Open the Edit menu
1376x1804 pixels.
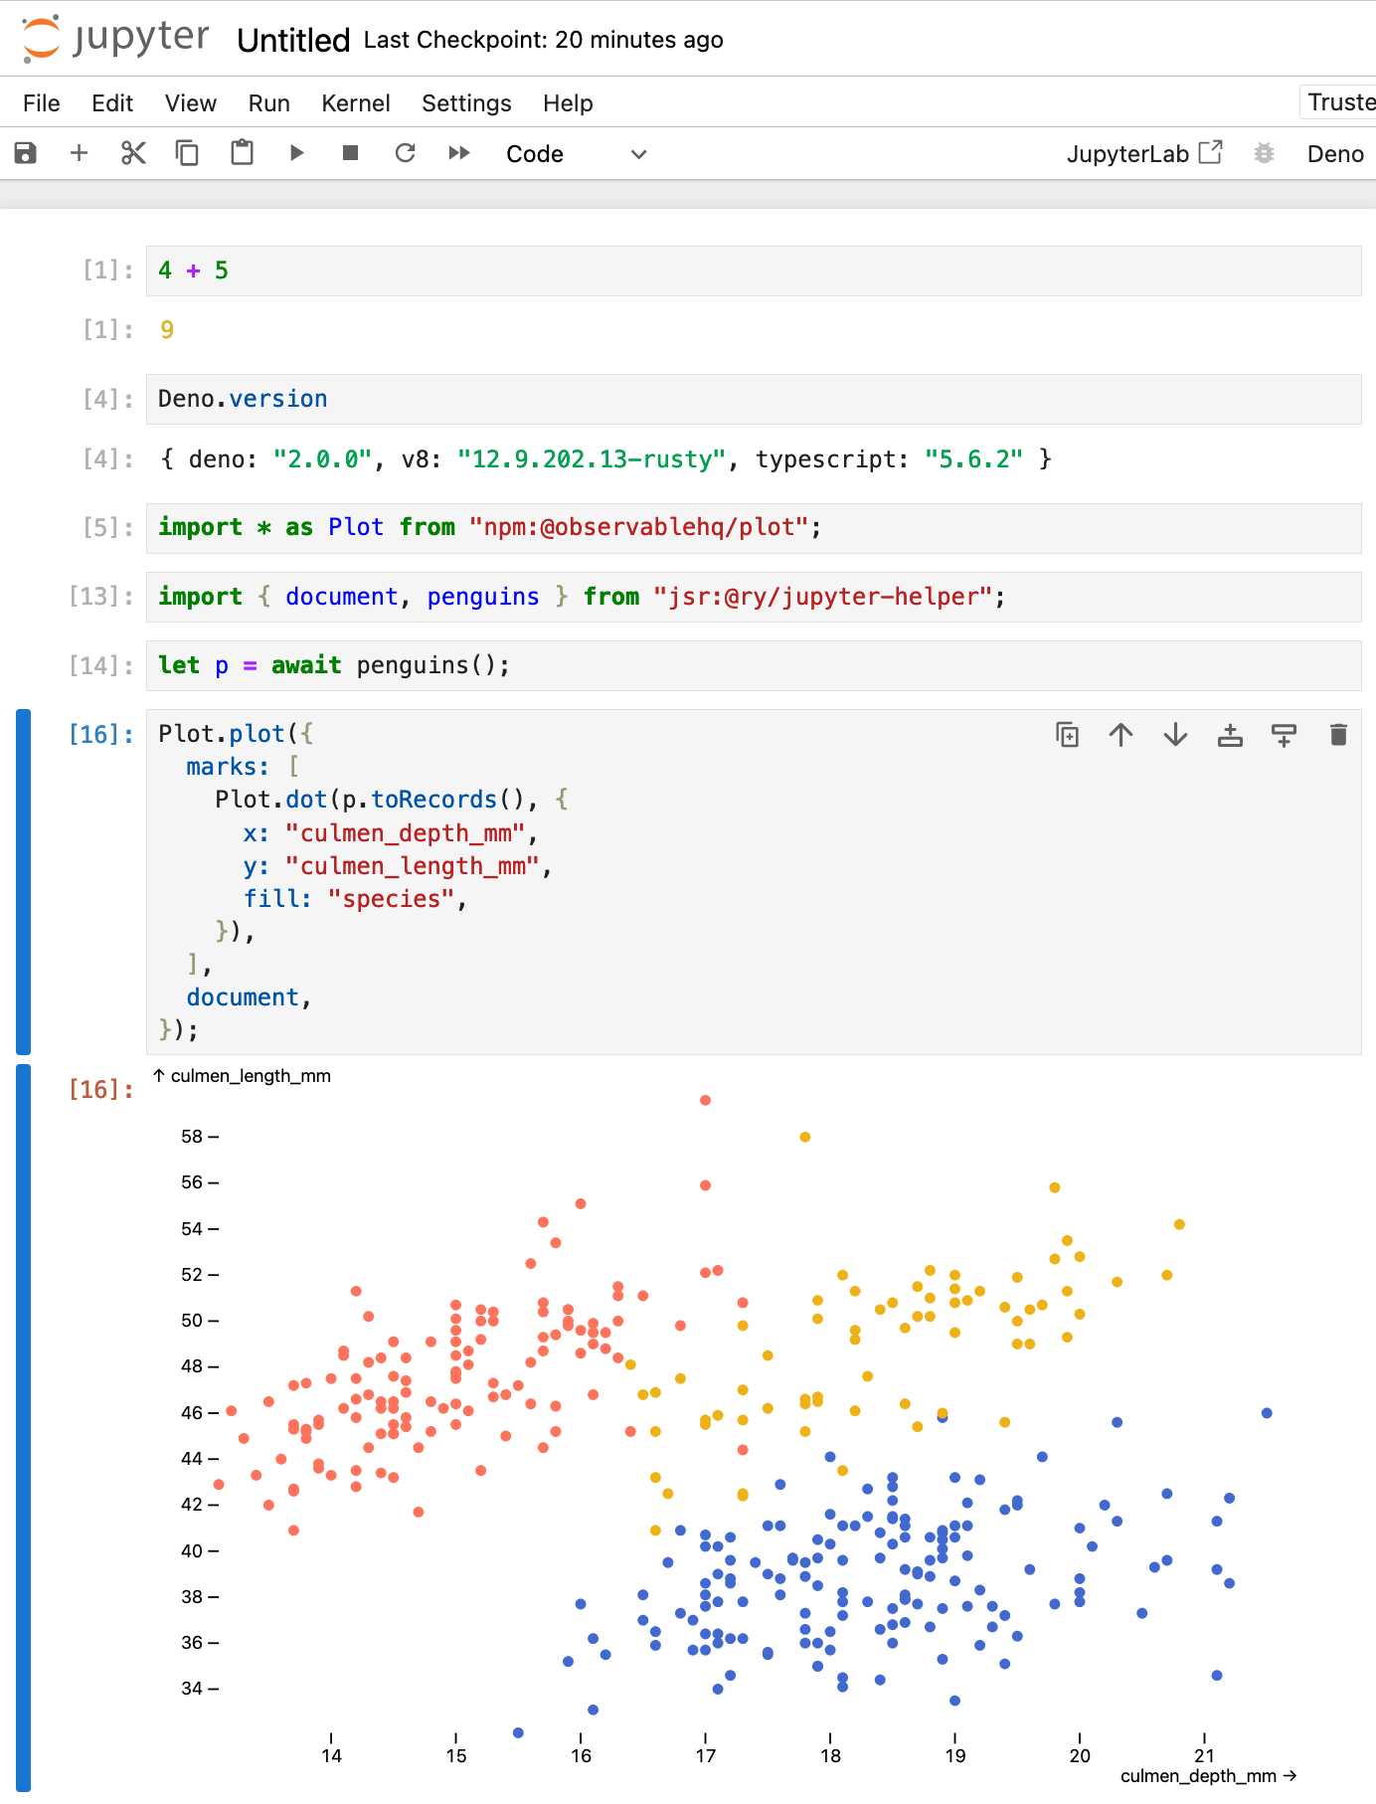pyautogui.click(x=112, y=103)
